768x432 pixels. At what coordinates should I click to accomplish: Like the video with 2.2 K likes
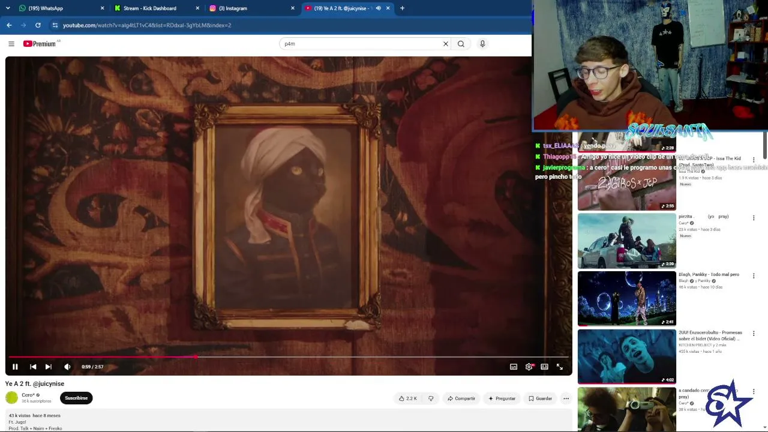tap(408, 398)
